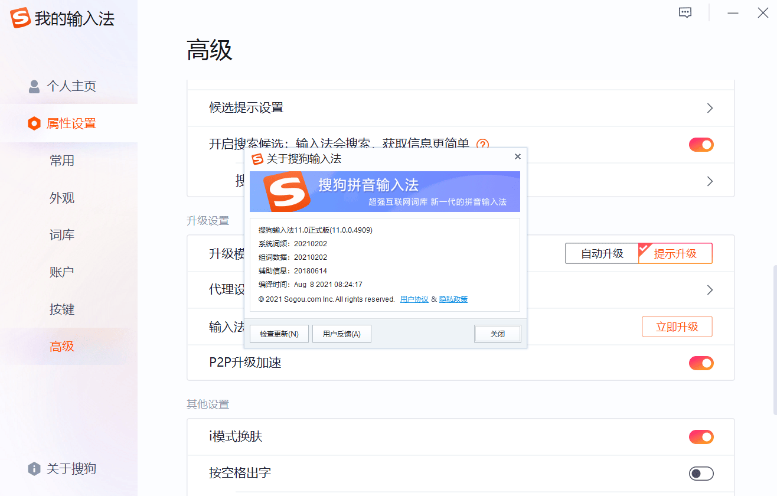Screen dimensions: 777x496
Task: Click the help question mark next to 开启搜索候选
Action: (483, 144)
